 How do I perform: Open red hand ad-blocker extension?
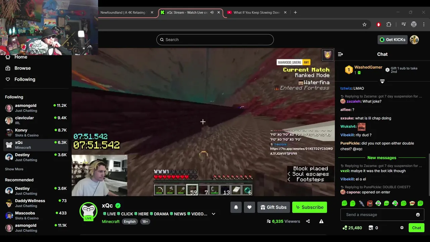(379, 25)
